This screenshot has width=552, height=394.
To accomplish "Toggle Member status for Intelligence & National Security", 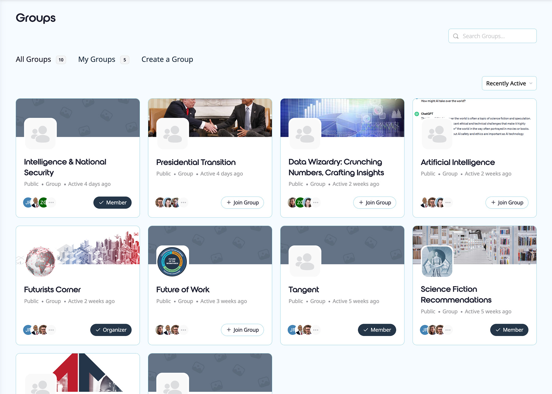I will pos(112,203).
